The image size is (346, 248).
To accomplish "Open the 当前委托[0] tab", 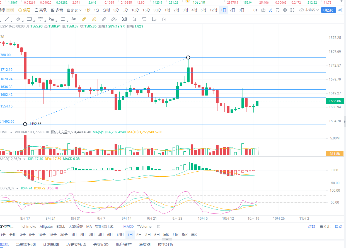I will pyautogui.click(x=26, y=244).
